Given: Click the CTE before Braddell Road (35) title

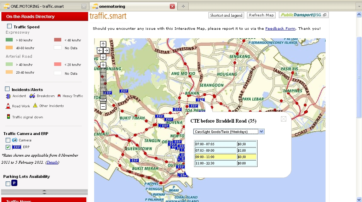Looking at the screenshot, I should click(x=223, y=121).
